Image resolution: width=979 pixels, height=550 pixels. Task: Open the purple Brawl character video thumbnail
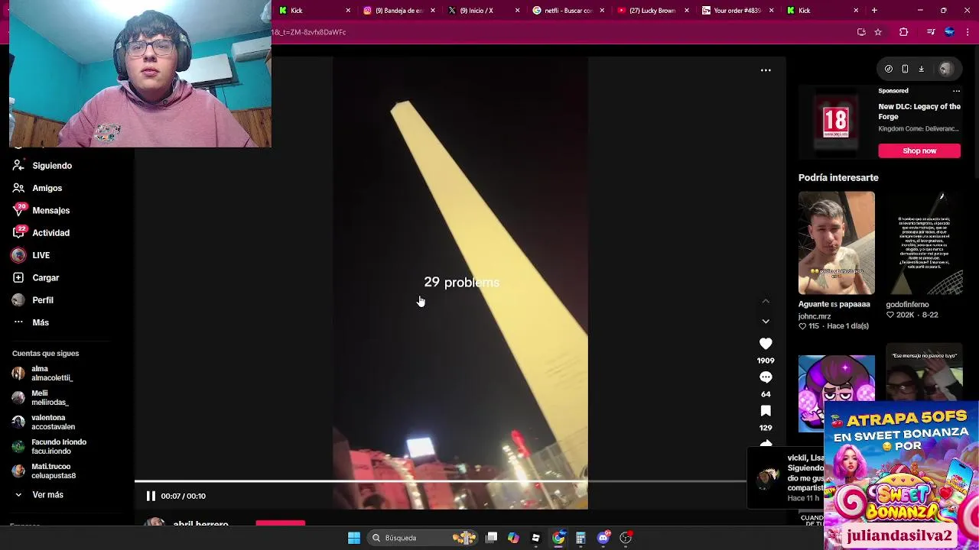(x=836, y=393)
